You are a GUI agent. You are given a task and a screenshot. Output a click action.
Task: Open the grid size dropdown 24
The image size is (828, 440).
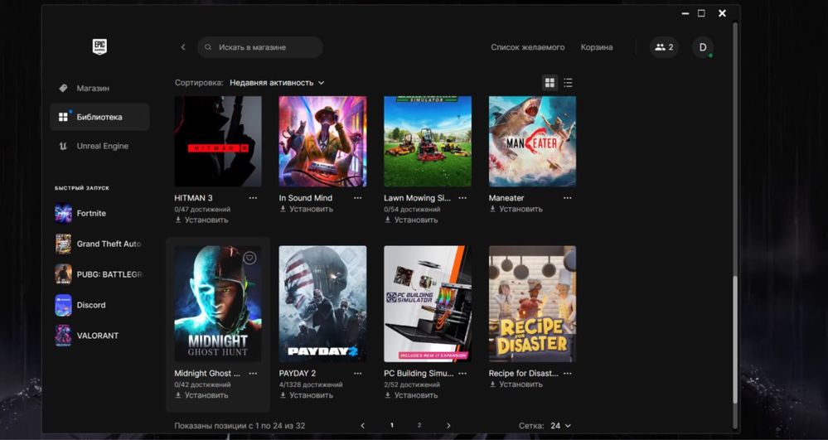pos(560,426)
